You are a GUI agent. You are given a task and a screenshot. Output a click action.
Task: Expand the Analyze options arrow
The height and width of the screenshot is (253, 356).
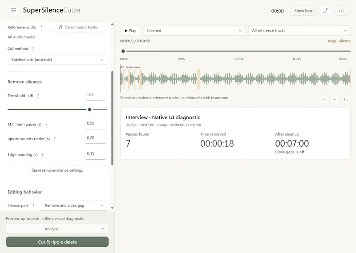point(103,229)
